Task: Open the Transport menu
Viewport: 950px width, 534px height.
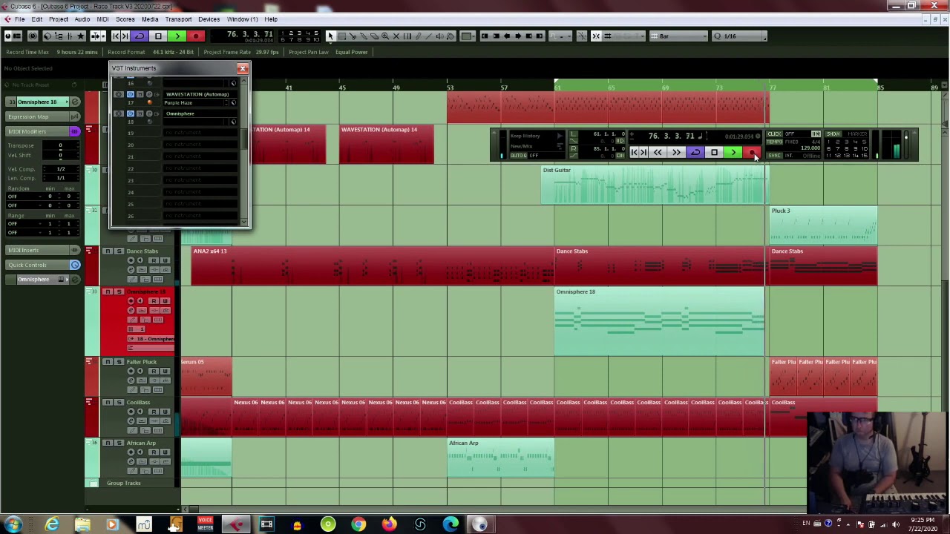Action: [x=178, y=19]
